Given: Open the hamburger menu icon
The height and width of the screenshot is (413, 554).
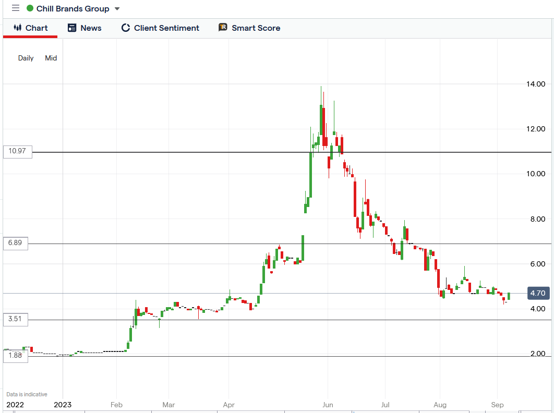Looking at the screenshot, I should tap(16, 8).
